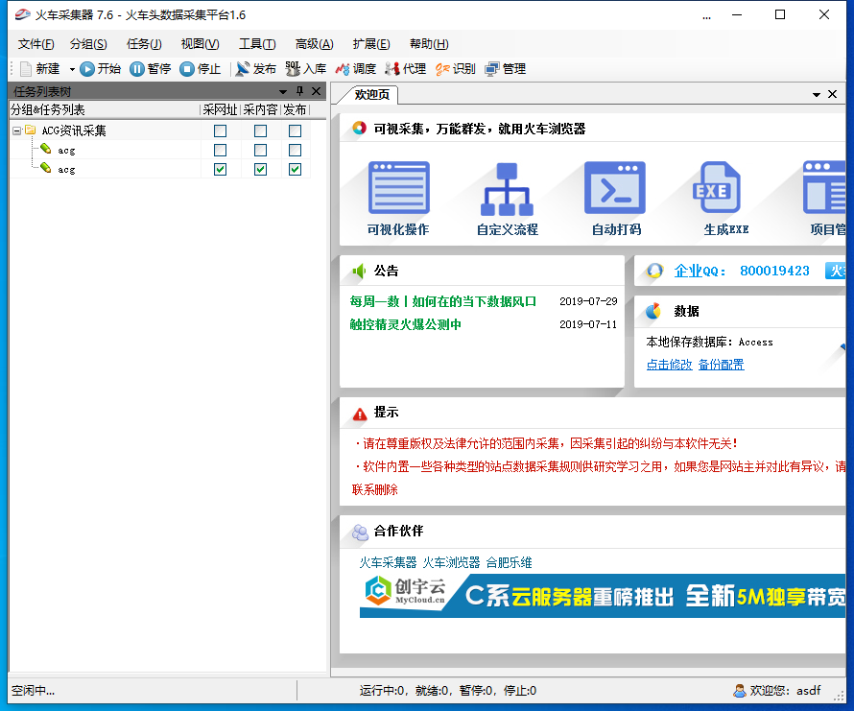854x711 pixels.
Task: Open the 发布 publish tool
Action: click(x=256, y=69)
